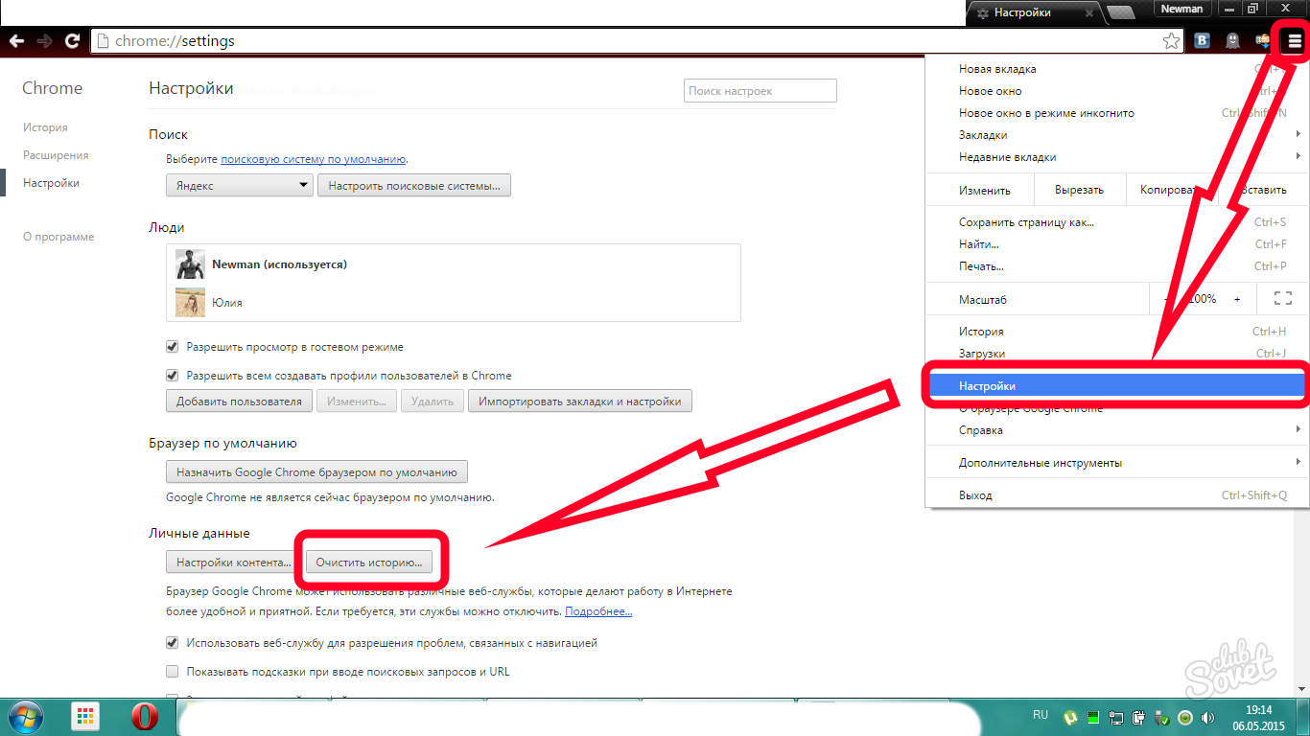Expand the Закладки submenu
The width and height of the screenshot is (1310, 736).
(1116, 135)
